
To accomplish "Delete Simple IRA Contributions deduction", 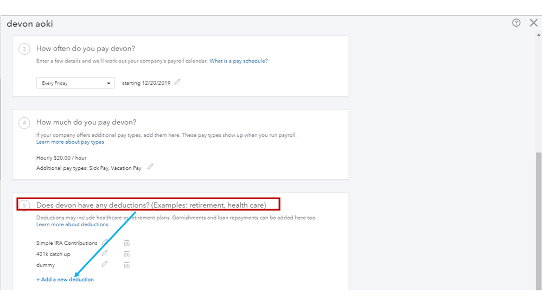I will (x=126, y=243).
